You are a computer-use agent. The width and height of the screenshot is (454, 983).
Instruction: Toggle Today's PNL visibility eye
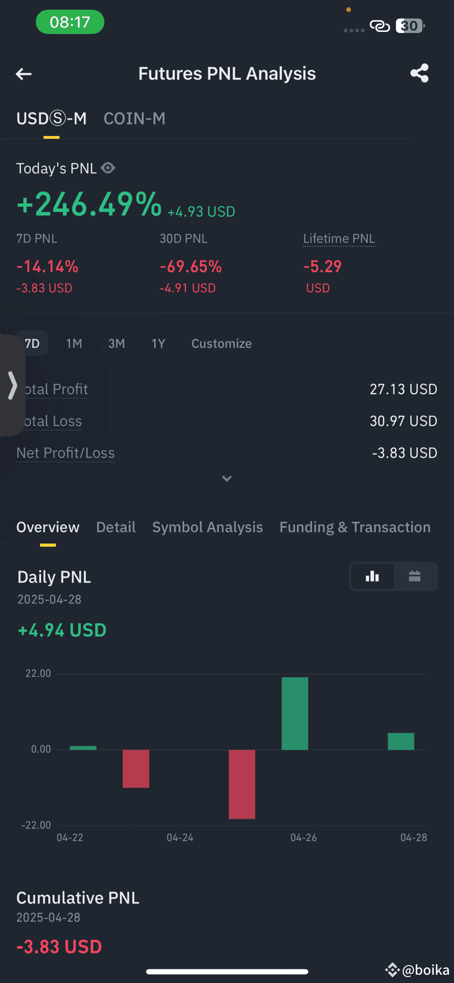108,168
